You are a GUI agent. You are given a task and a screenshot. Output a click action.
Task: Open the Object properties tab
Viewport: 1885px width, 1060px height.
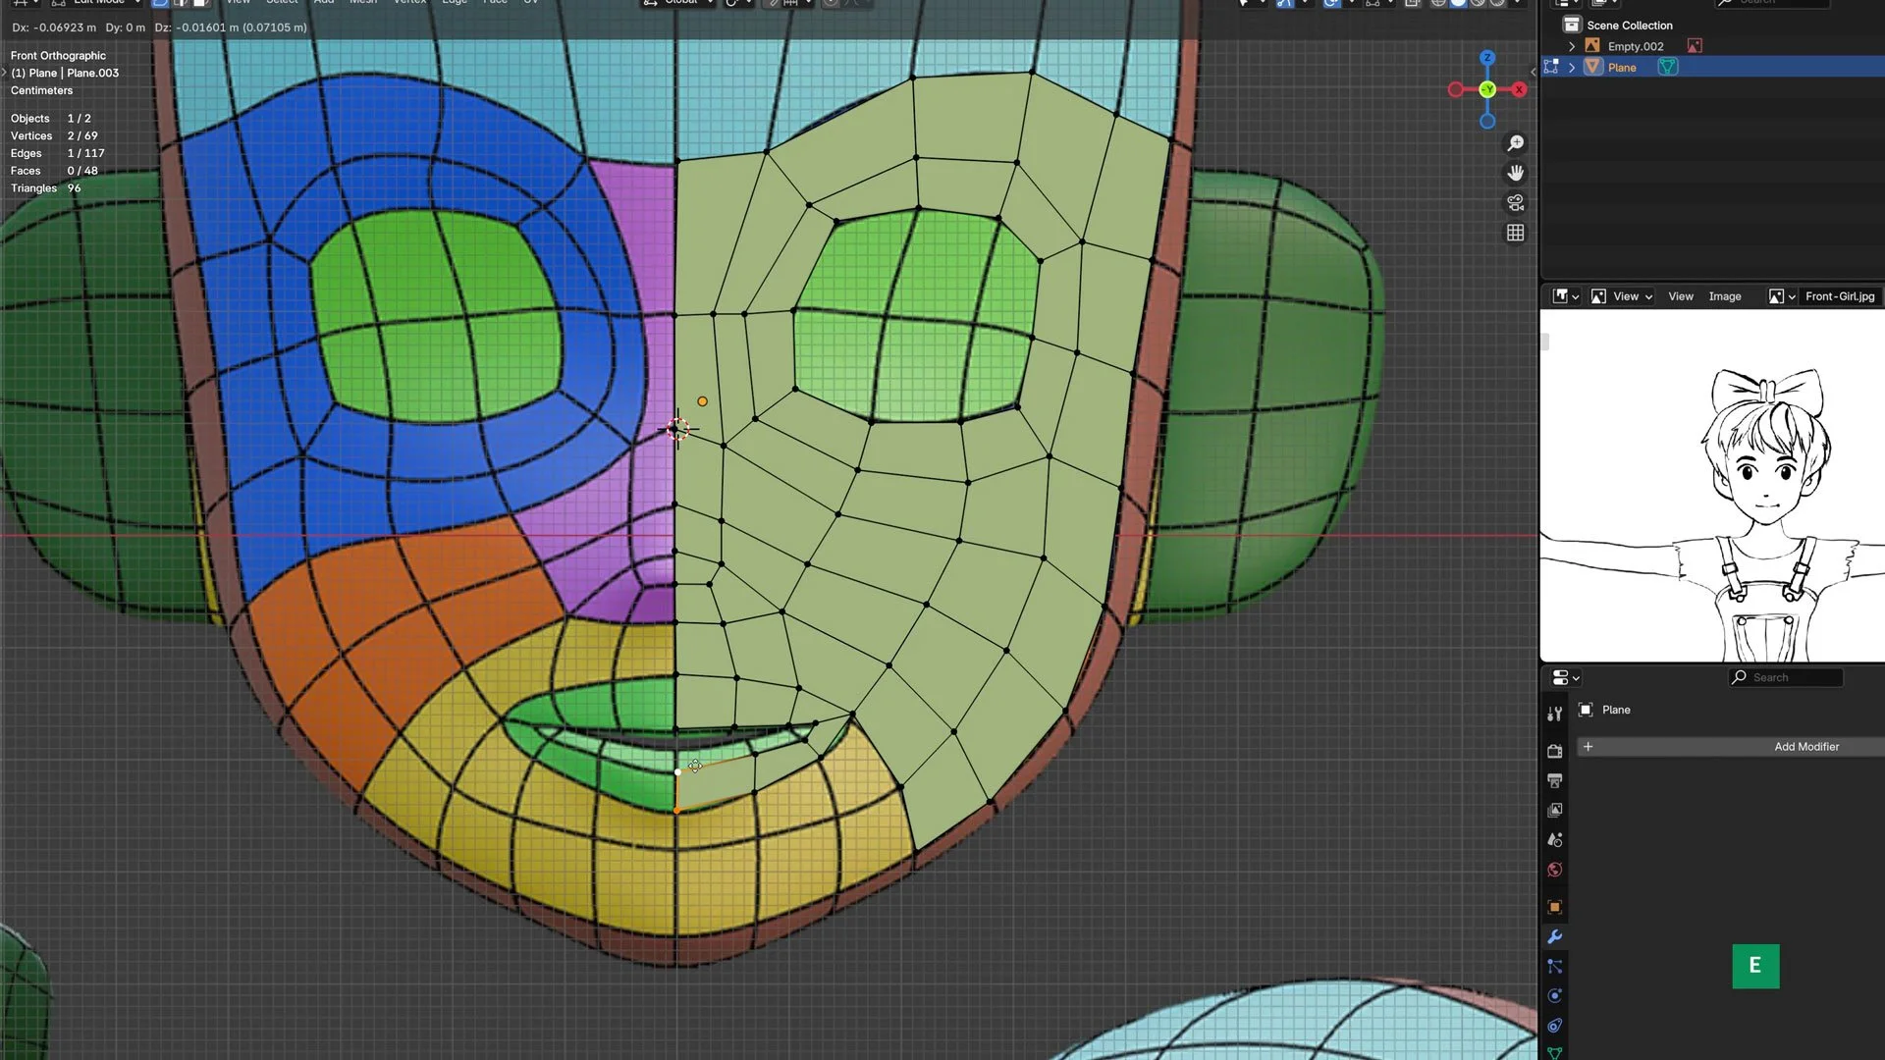[1554, 907]
